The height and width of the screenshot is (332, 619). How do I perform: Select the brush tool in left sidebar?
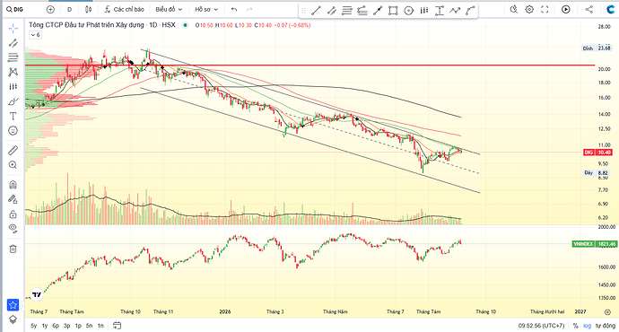(13, 101)
